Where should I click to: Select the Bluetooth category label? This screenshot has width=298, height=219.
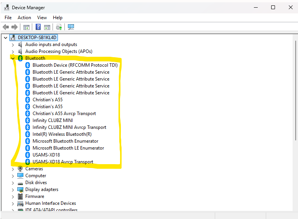35,58
